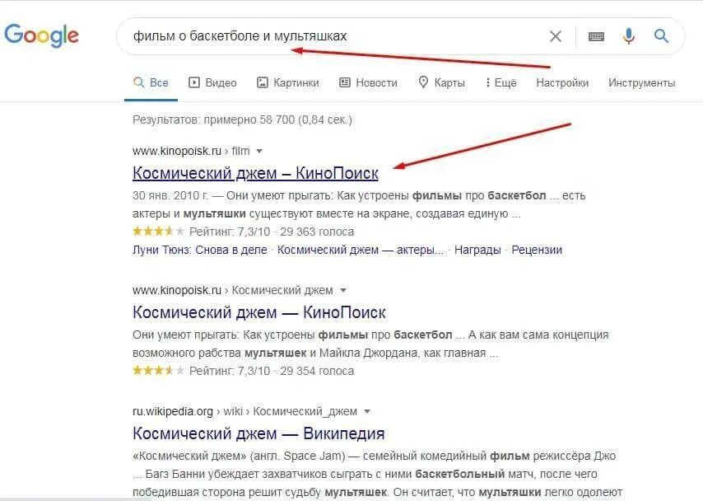Screen dimensions: 703x501
Task: Open the second kinopoisk result's dropdown arrow
Action: pos(343,290)
